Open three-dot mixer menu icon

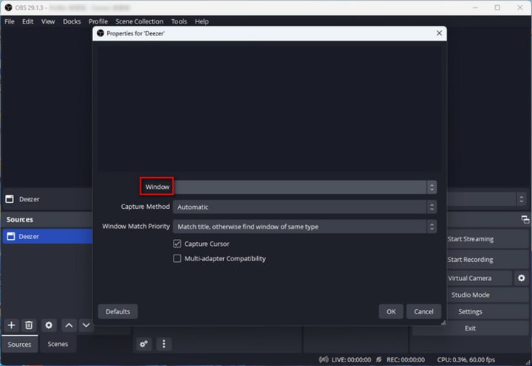[x=164, y=344]
